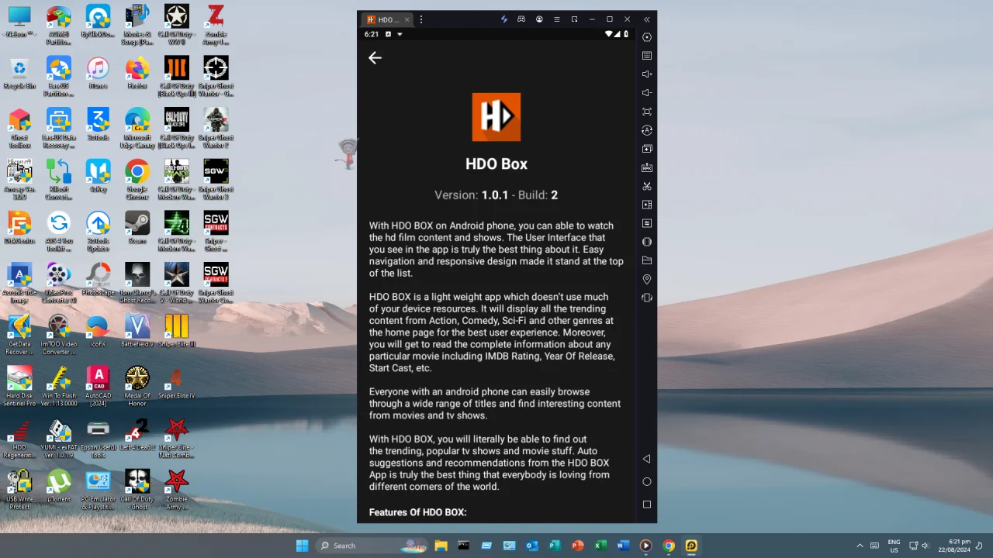Image resolution: width=993 pixels, height=558 pixels.
Task: Open Excel from the taskbar
Action: (x=600, y=546)
